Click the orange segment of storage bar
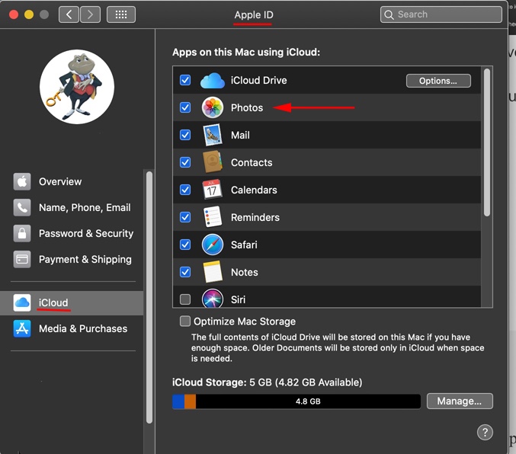This screenshot has height=454, width=516. [x=190, y=401]
